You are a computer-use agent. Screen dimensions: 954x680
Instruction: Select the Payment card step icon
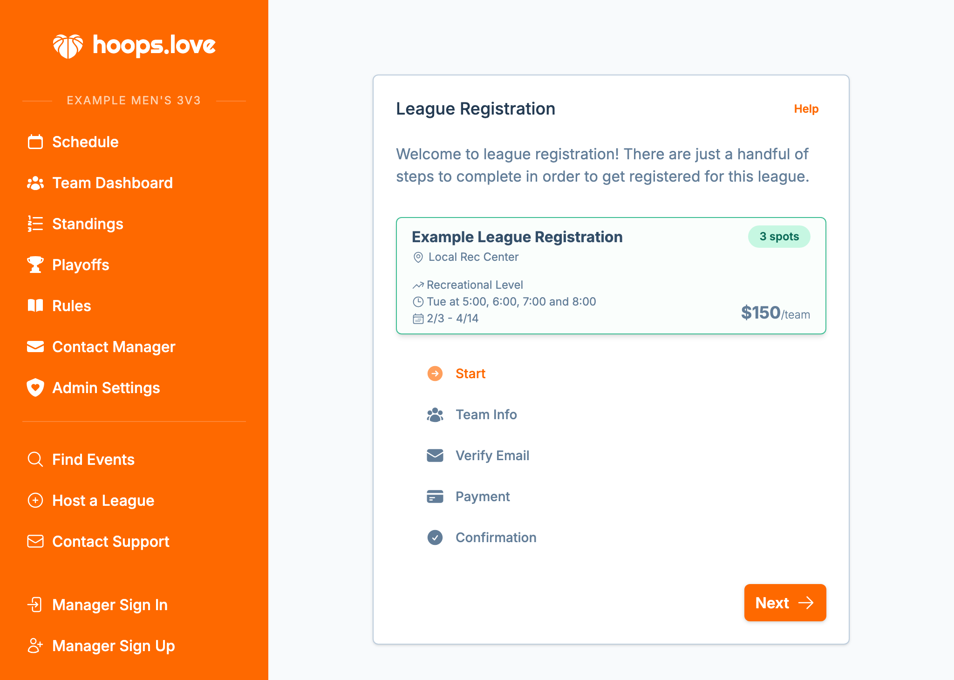[435, 496]
